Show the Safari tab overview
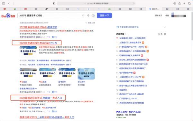 (189, 4)
